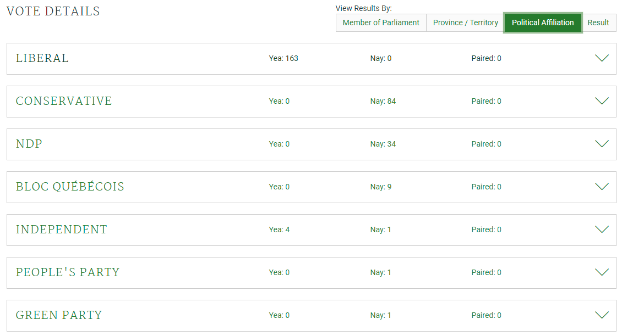Click the Liberal Yea: 163 count
This screenshot has width=622, height=336.
pos(283,58)
